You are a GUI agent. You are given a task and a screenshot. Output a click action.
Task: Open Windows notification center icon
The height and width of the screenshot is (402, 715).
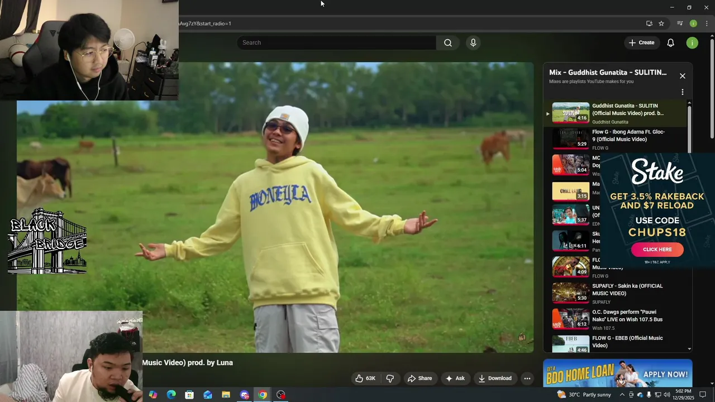click(703, 395)
